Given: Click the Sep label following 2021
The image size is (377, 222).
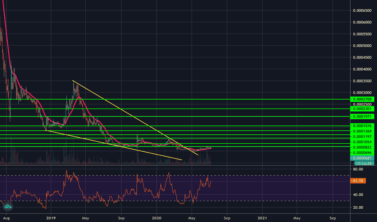Looking at the screenshot, I should 333,218.
